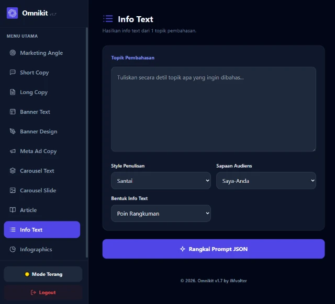Image resolution: width=335 pixels, height=304 pixels.
Task: Click the Logout button
Action: click(x=43, y=293)
